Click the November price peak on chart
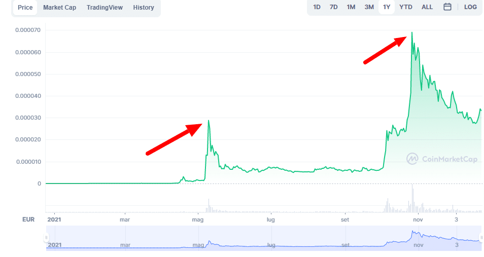The width and height of the screenshot is (484, 257). point(412,33)
